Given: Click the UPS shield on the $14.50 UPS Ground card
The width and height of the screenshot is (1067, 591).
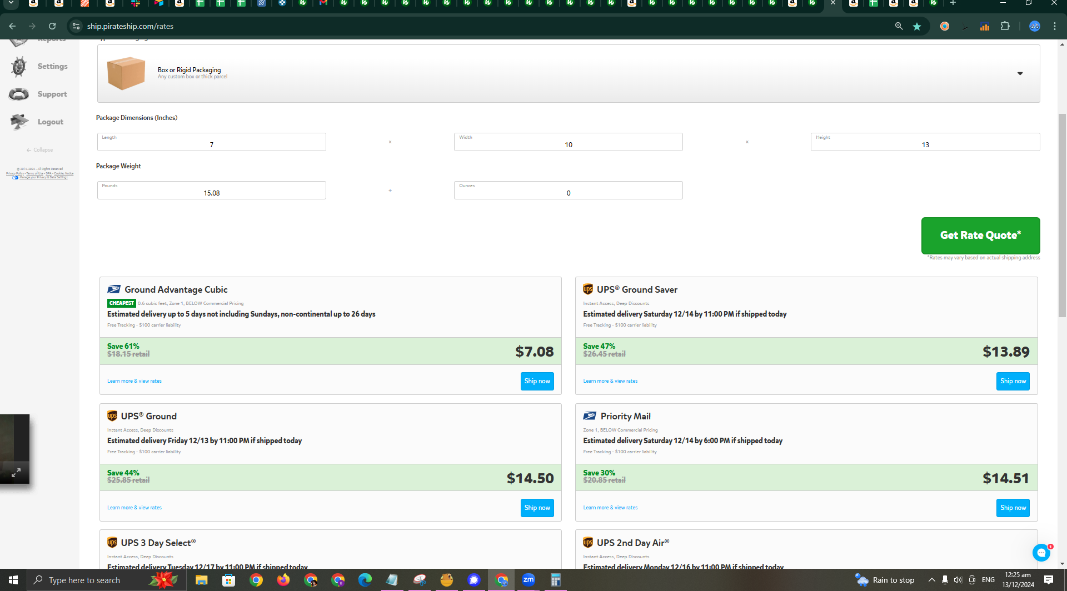Looking at the screenshot, I should pyautogui.click(x=112, y=416).
